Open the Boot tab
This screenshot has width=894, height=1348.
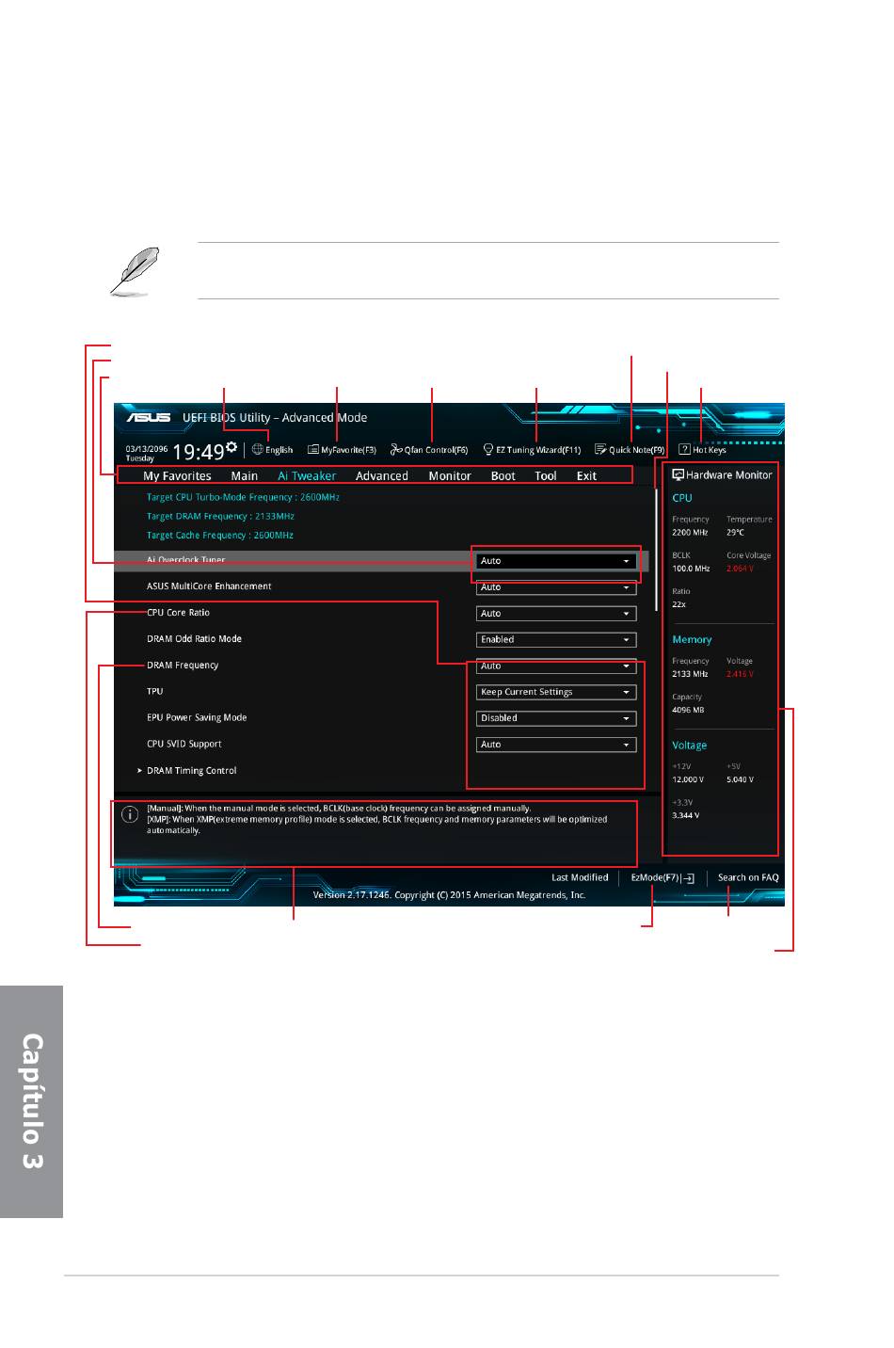click(x=503, y=476)
